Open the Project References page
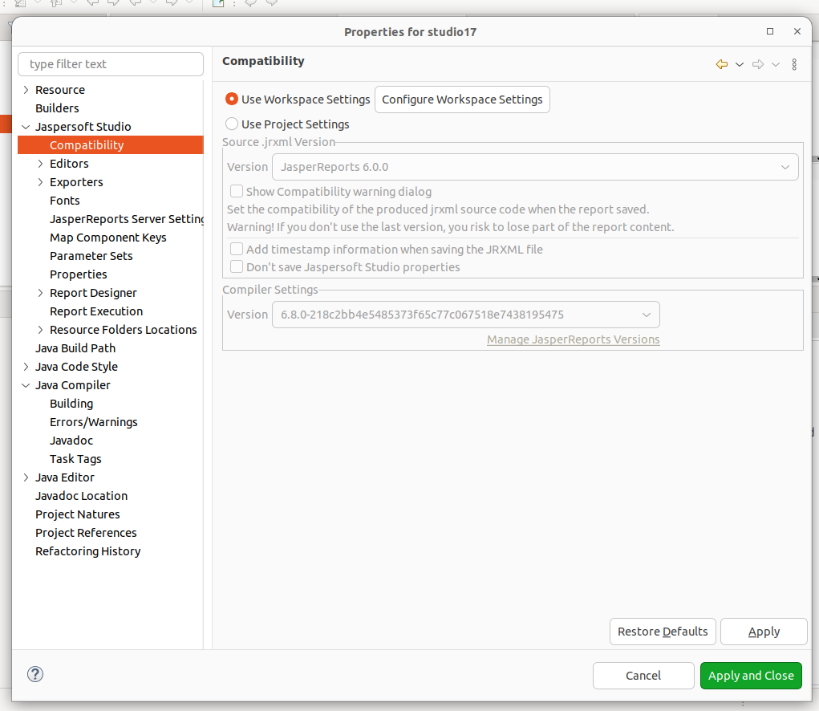 click(x=86, y=533)
